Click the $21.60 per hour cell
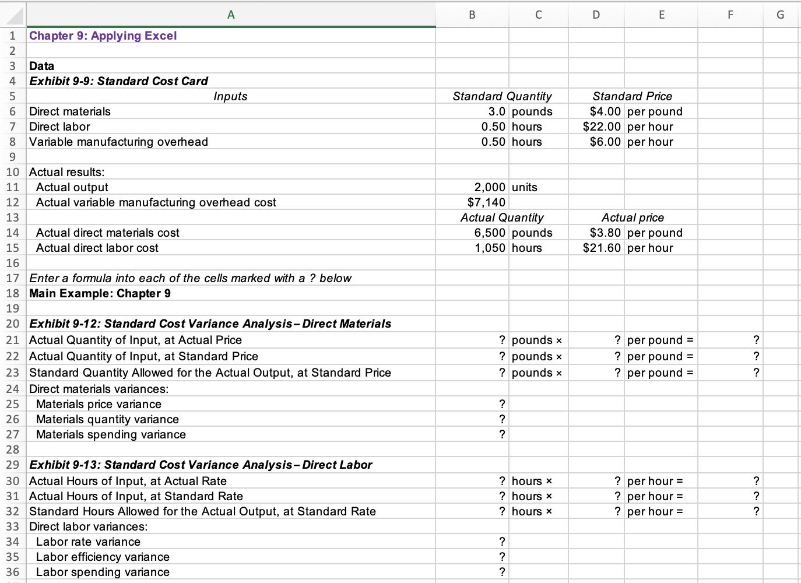The image size is (801, 583). pos(596,248)
